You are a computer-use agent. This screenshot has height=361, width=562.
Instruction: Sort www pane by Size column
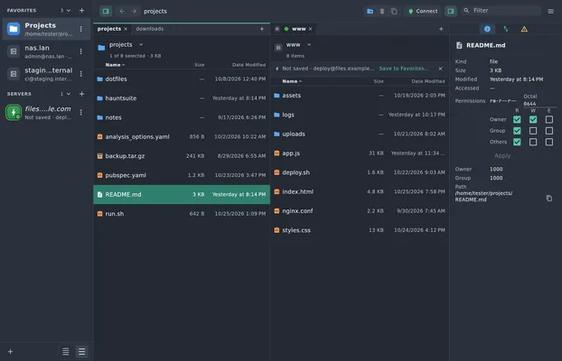379,81
